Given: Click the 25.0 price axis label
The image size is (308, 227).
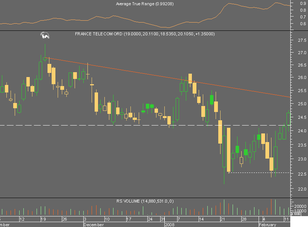Looking at the screenshot, I should point(302,104).
